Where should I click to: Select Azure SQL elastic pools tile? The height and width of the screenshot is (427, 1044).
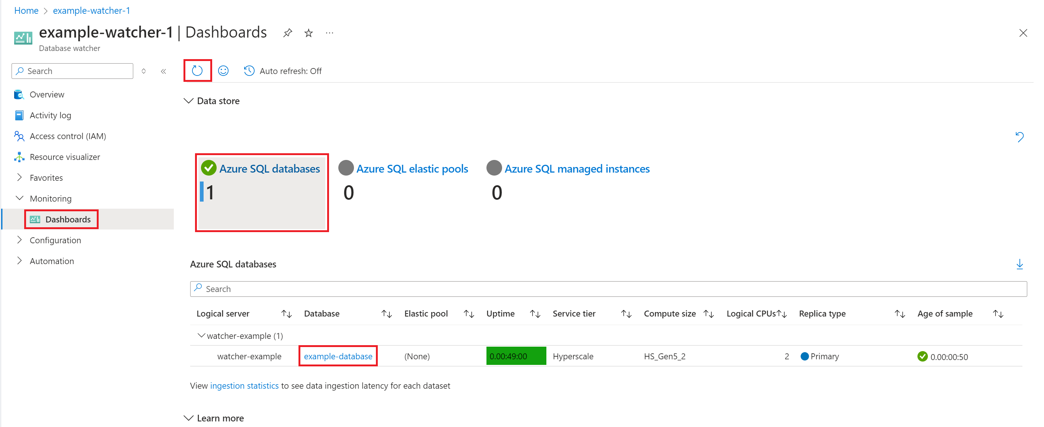click(x=412, y=168)
